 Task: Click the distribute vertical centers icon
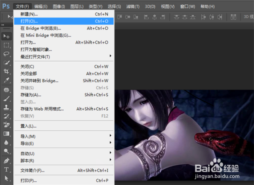tap(185, 17)
